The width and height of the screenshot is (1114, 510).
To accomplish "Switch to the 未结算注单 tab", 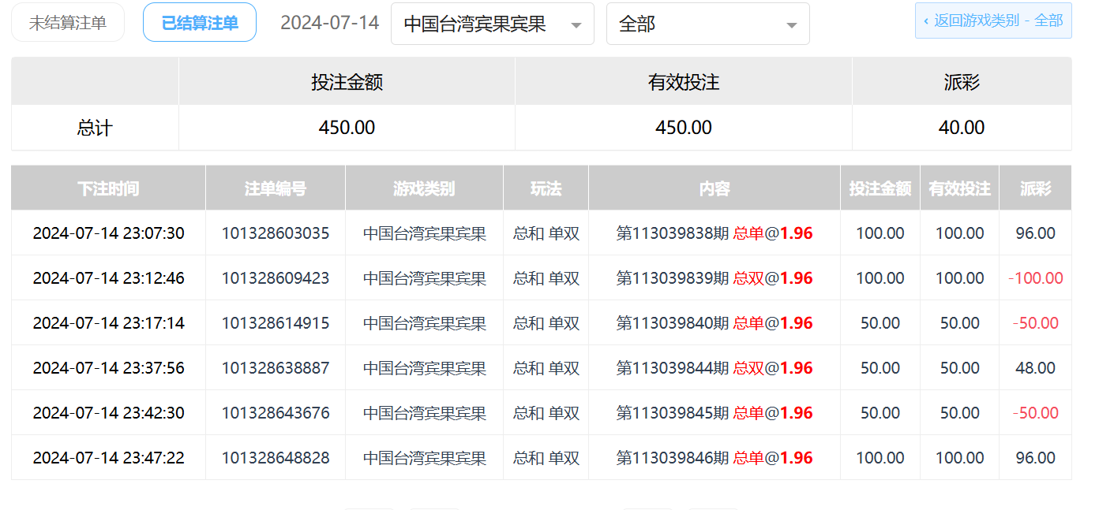I will (x=68, y=23).
